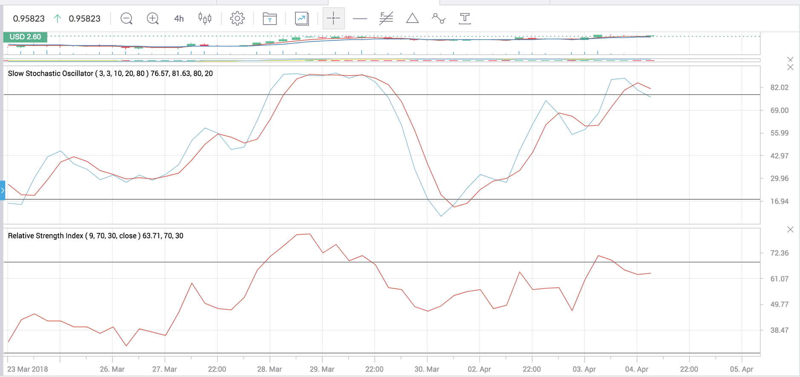
Task: Select the horizontal line drawing tool
Action: coord(360,19)
